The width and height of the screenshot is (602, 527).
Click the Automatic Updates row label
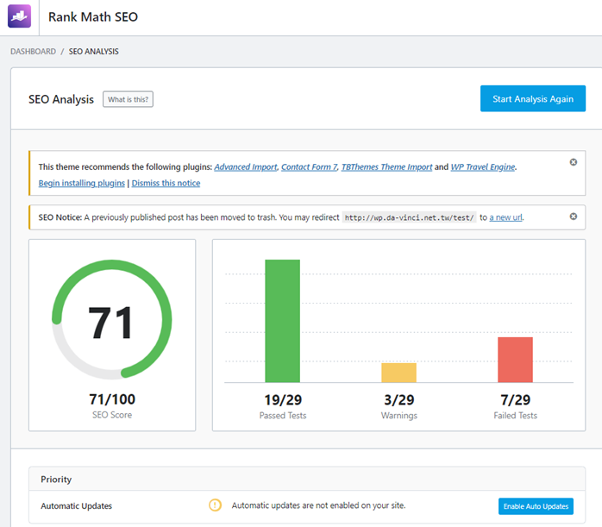click(77, 506)
